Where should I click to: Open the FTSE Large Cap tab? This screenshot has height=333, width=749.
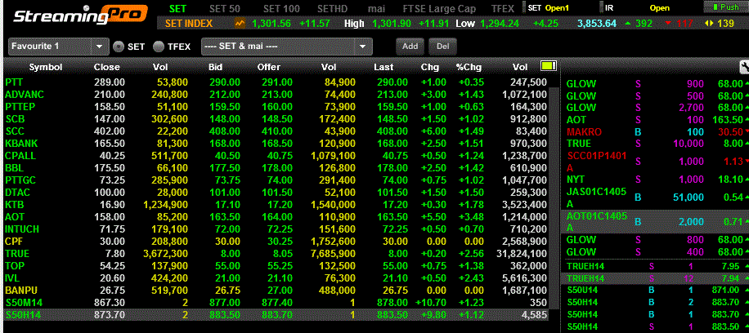coord(438,9)
